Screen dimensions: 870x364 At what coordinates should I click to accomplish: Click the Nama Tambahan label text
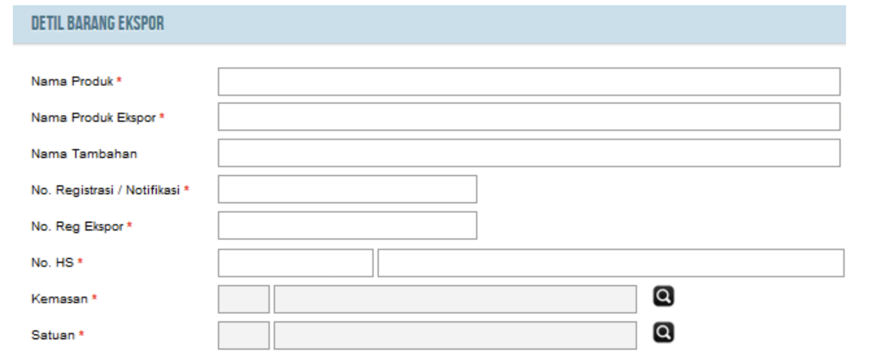point(84,154)
